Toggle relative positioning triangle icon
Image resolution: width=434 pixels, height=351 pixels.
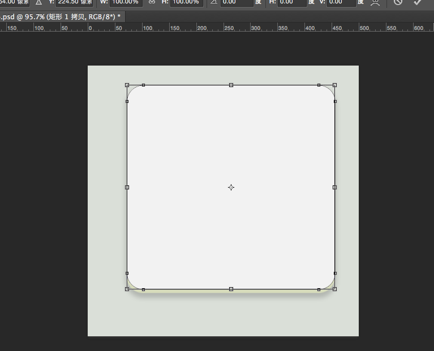point(38,2)
